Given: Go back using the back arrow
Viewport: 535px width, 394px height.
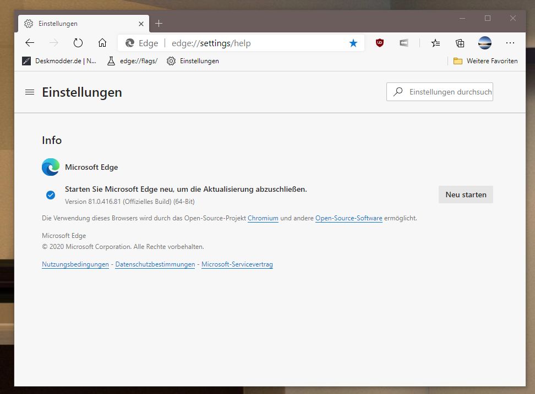Looking at the screenshot, I should 30,43.
